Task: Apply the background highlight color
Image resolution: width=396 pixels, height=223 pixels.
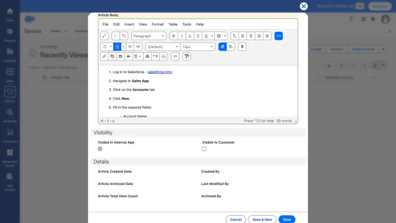Action: tap(219, 36)
